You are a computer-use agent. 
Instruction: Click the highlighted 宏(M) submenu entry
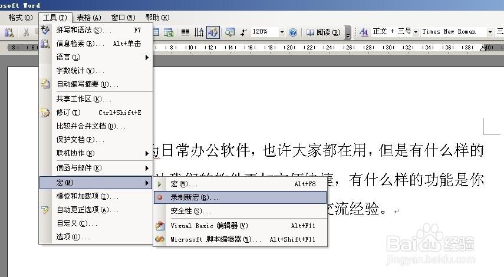pos(95,183)
